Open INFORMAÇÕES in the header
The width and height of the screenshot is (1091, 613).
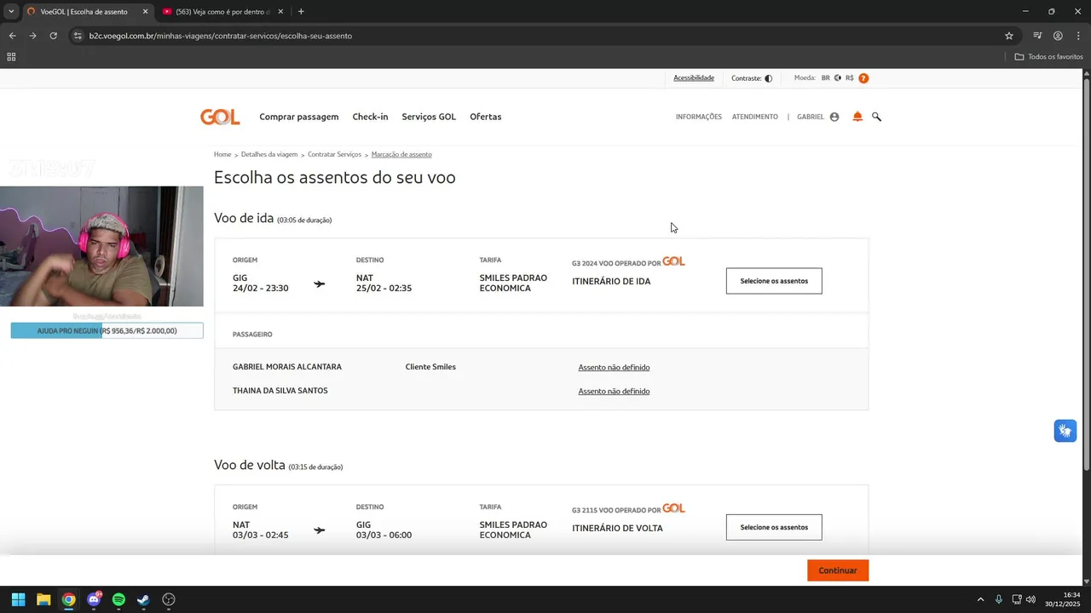click(699, 117)
